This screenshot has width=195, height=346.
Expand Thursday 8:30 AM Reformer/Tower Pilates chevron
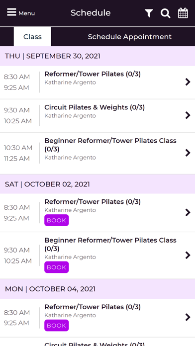188,82
